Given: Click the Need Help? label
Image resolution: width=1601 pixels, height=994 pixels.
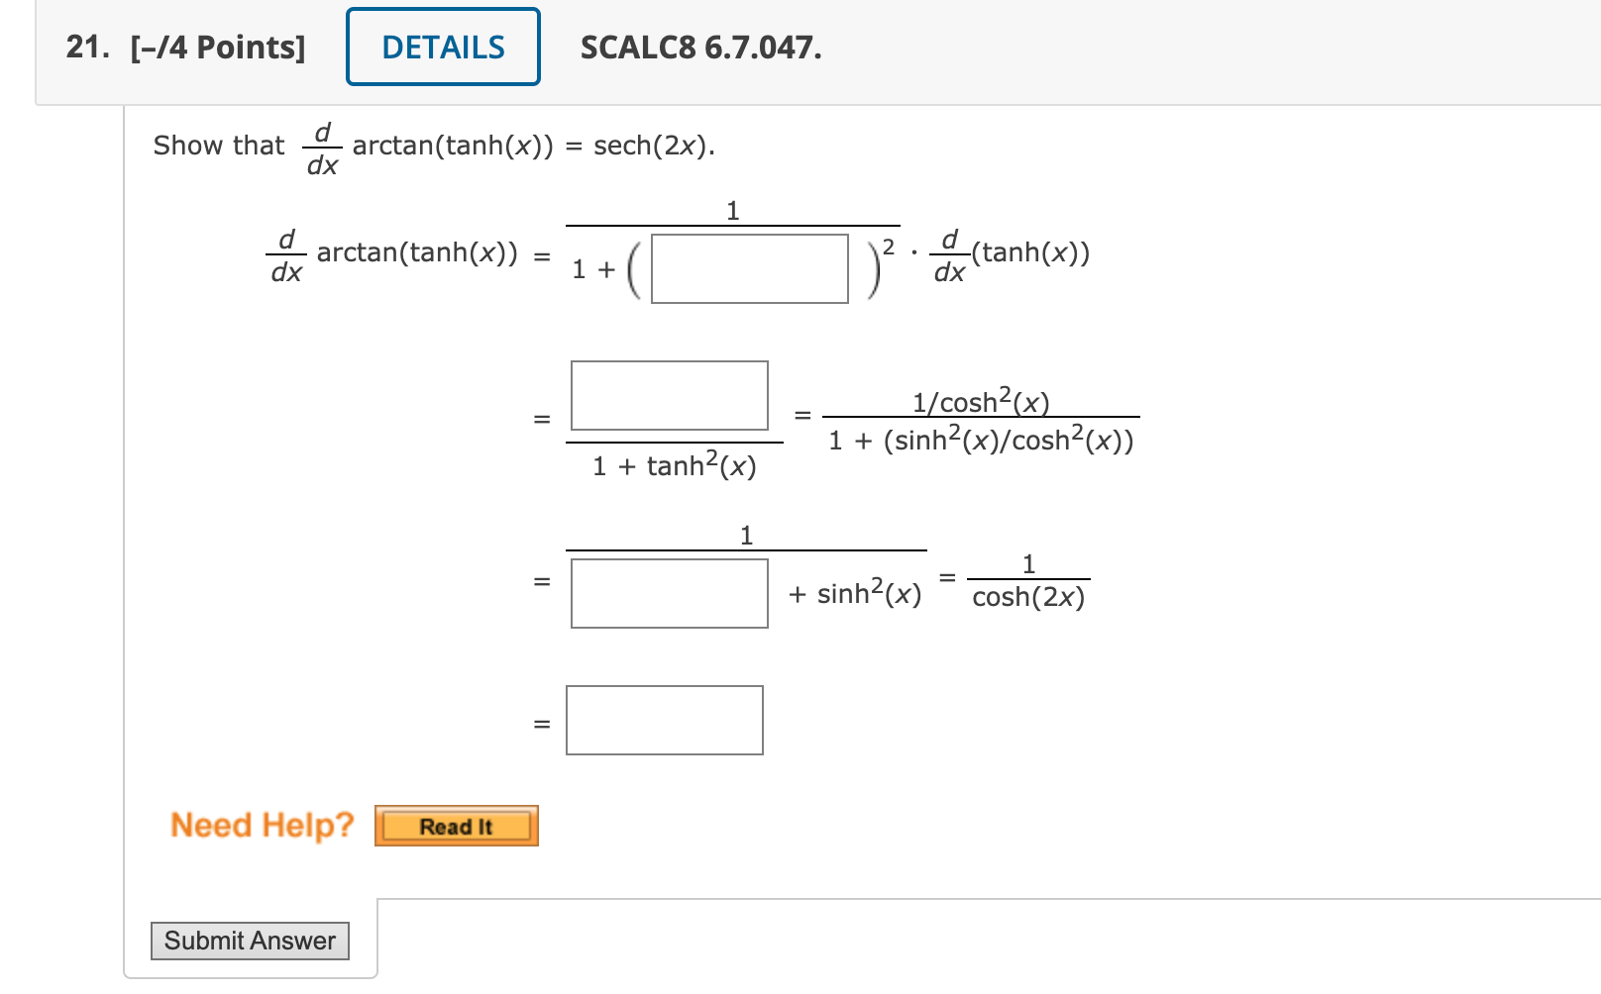Looking at the screenshot, I should [x=261, y=825].
